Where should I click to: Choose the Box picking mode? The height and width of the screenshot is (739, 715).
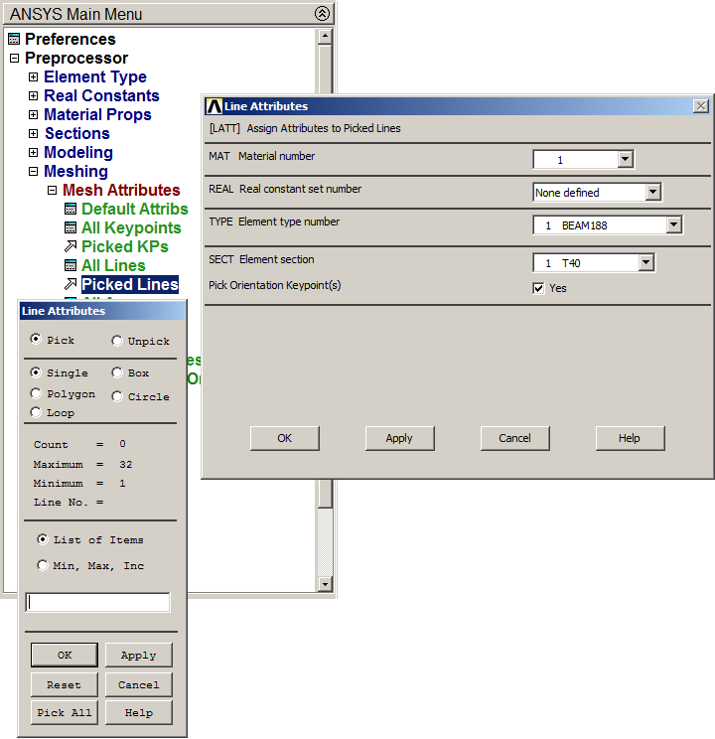(x=117, y=373)
